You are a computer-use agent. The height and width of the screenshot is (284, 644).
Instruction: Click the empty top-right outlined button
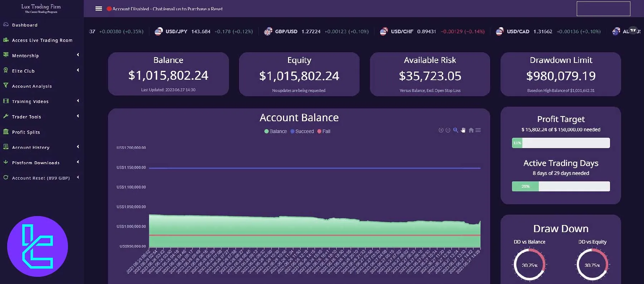[603, 9]
